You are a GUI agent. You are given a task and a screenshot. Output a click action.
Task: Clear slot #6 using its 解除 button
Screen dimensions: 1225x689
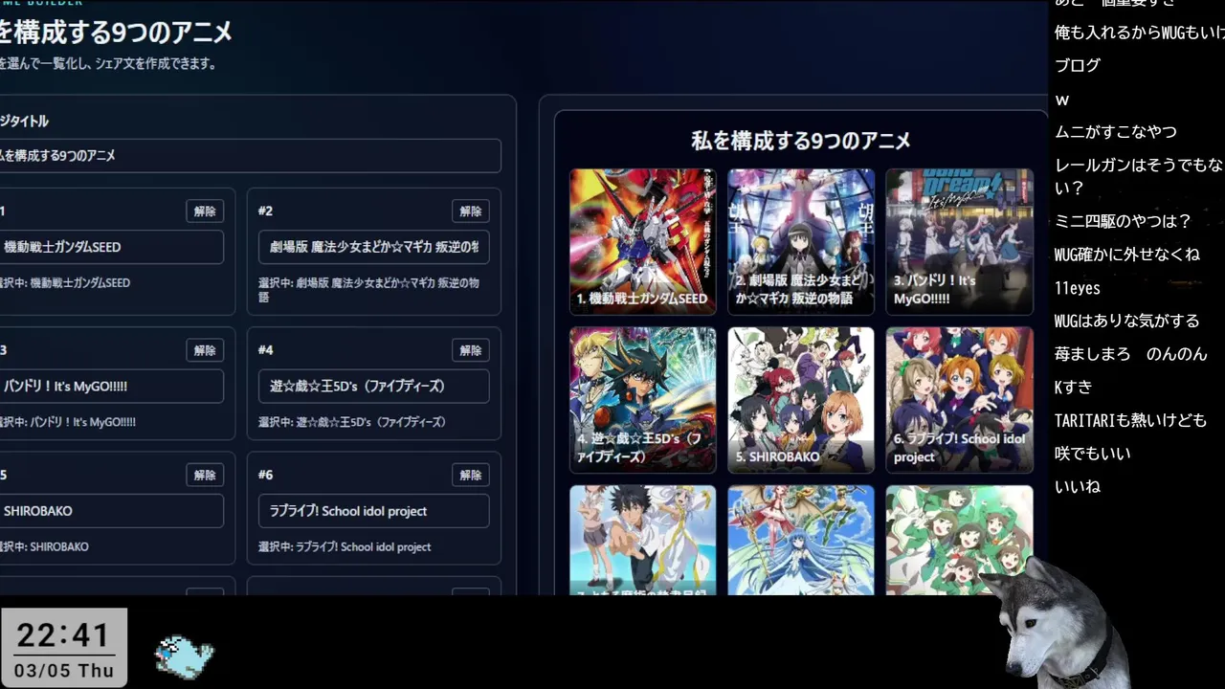pos(471,475)
